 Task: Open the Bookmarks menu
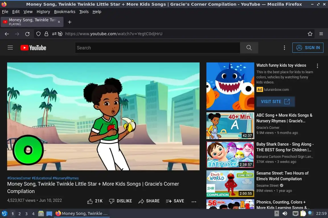tap(65, 12)
